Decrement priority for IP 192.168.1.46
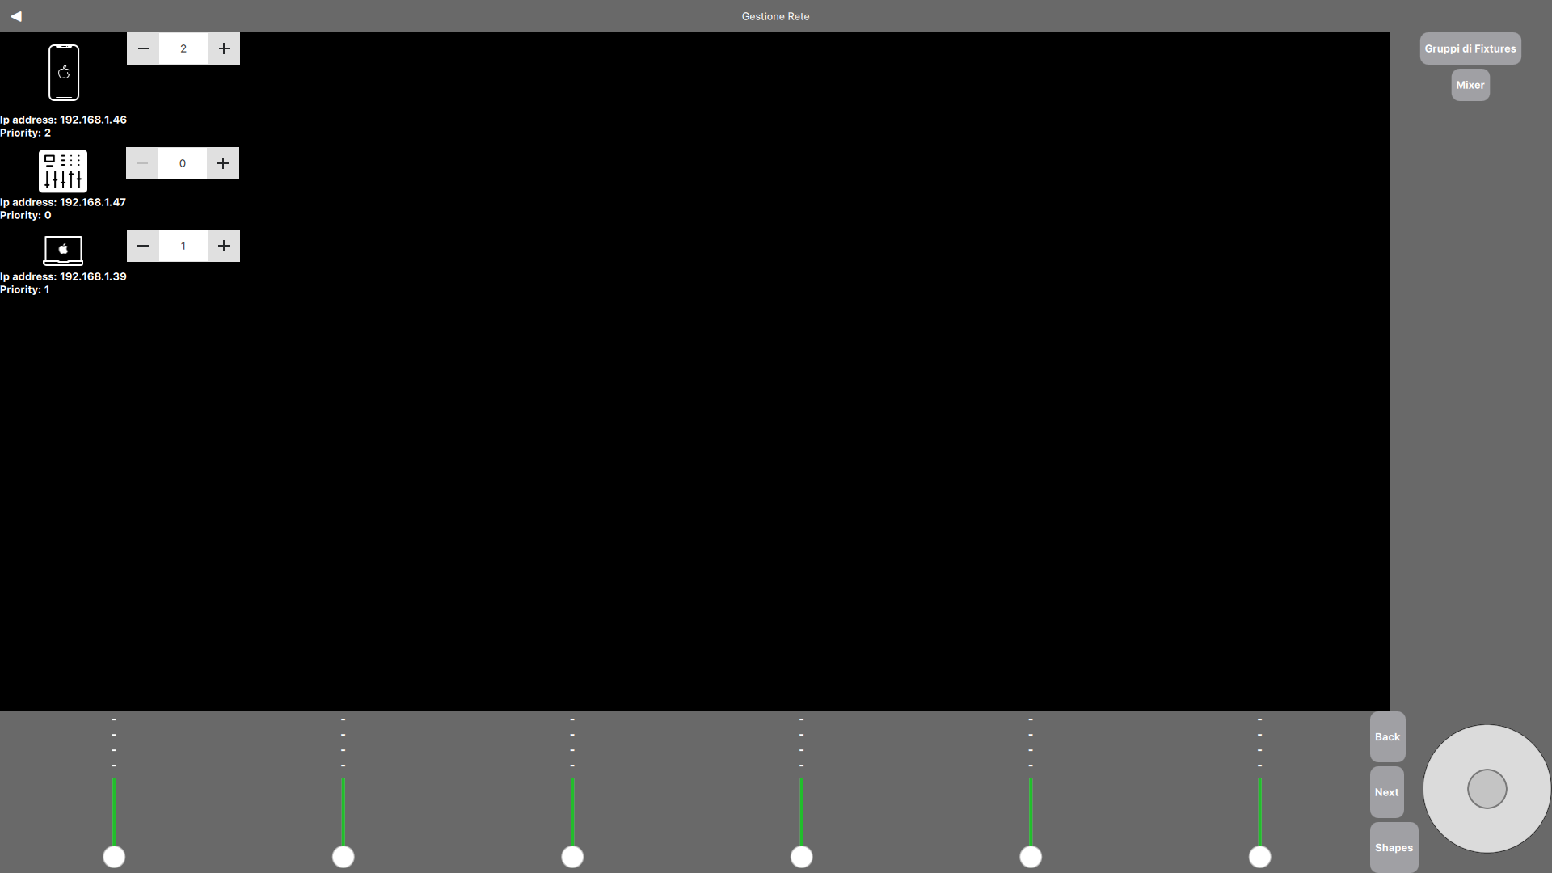Screen dimensions: 1552x873 pos(143,48)
